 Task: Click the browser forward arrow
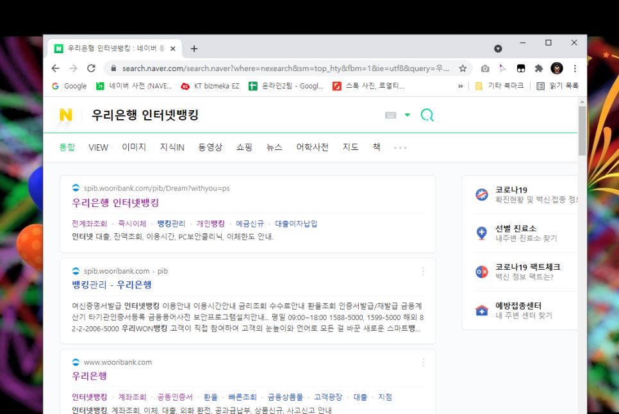[x=73, y=69]
